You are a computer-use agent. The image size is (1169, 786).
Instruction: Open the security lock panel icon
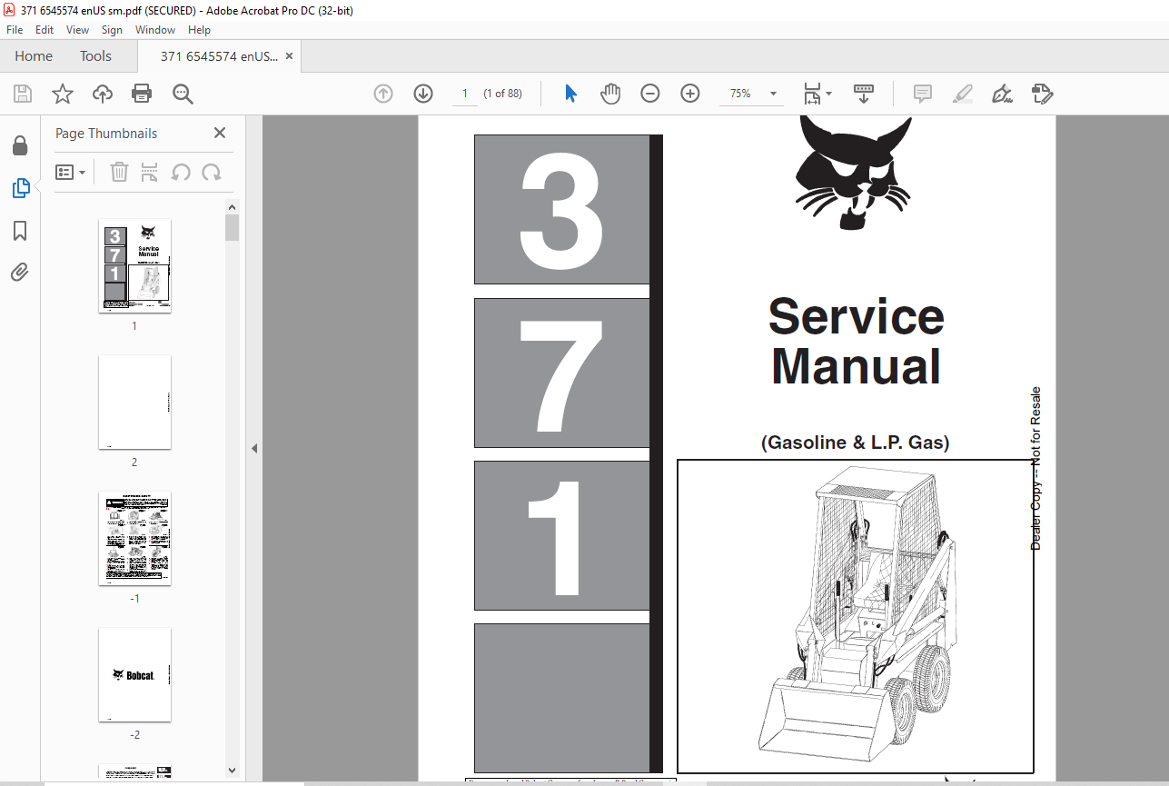tap(20, 145)
